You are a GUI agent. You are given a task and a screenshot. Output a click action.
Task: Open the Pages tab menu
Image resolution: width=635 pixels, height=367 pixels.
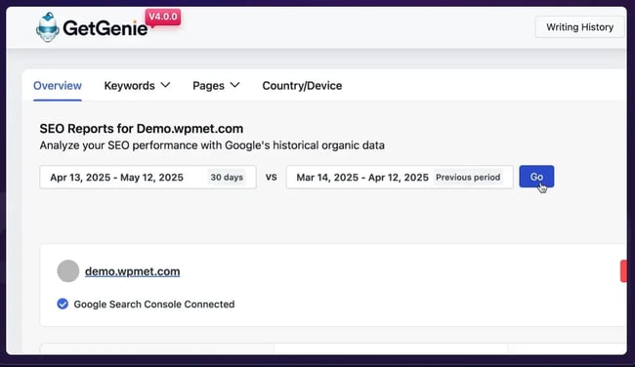pyautogui.click(x=216, y=86)
